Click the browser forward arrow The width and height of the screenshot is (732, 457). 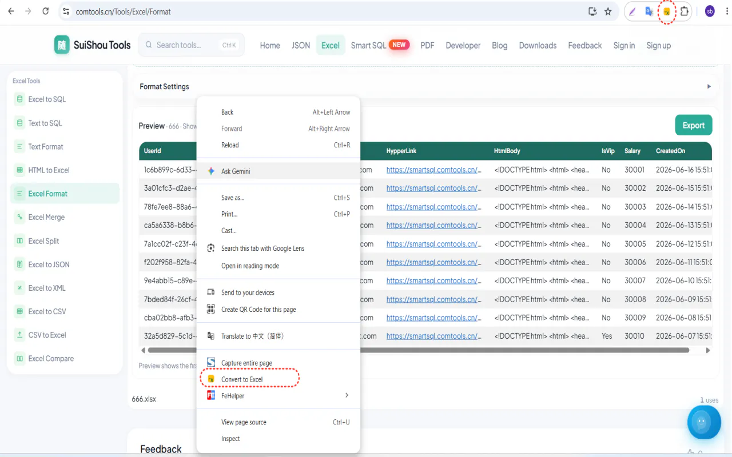point(28,11)
